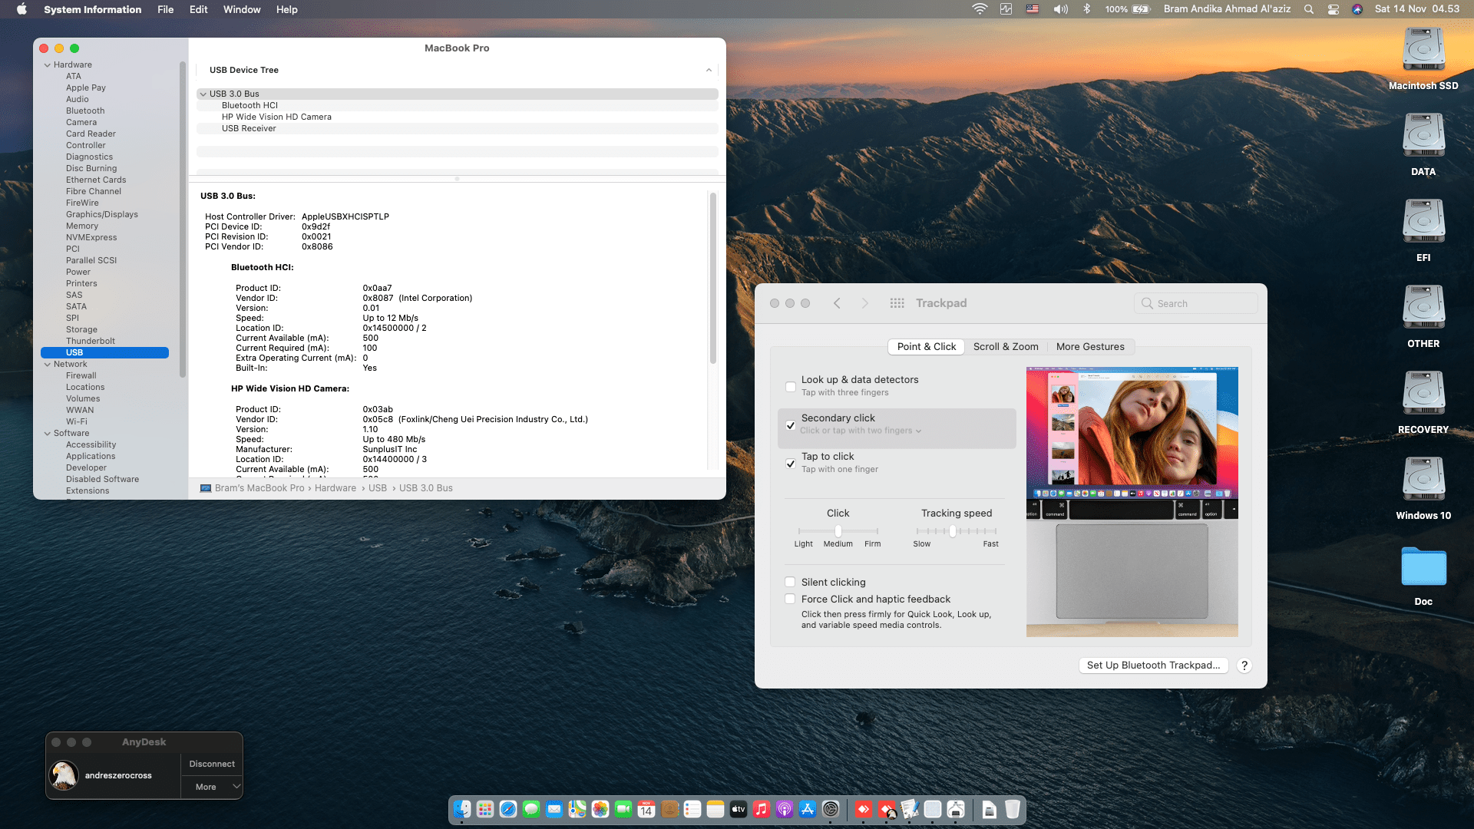Open Secondary click method dropdown
Viewport: 1474px width, 829px height.
[861, 431]
